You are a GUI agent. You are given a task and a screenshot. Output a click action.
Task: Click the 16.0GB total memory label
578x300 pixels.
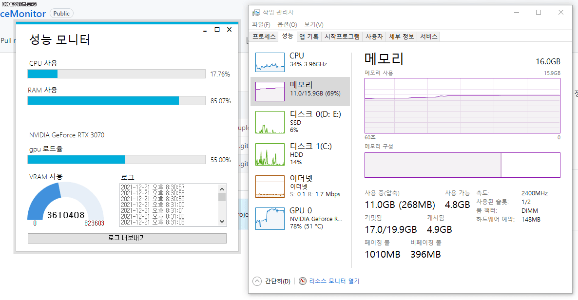548,61
